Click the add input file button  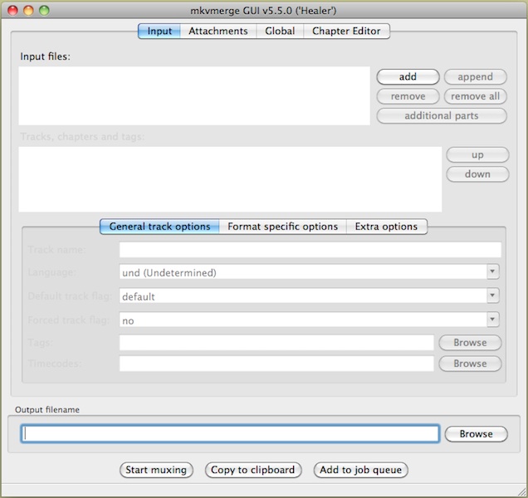point(408,76)
